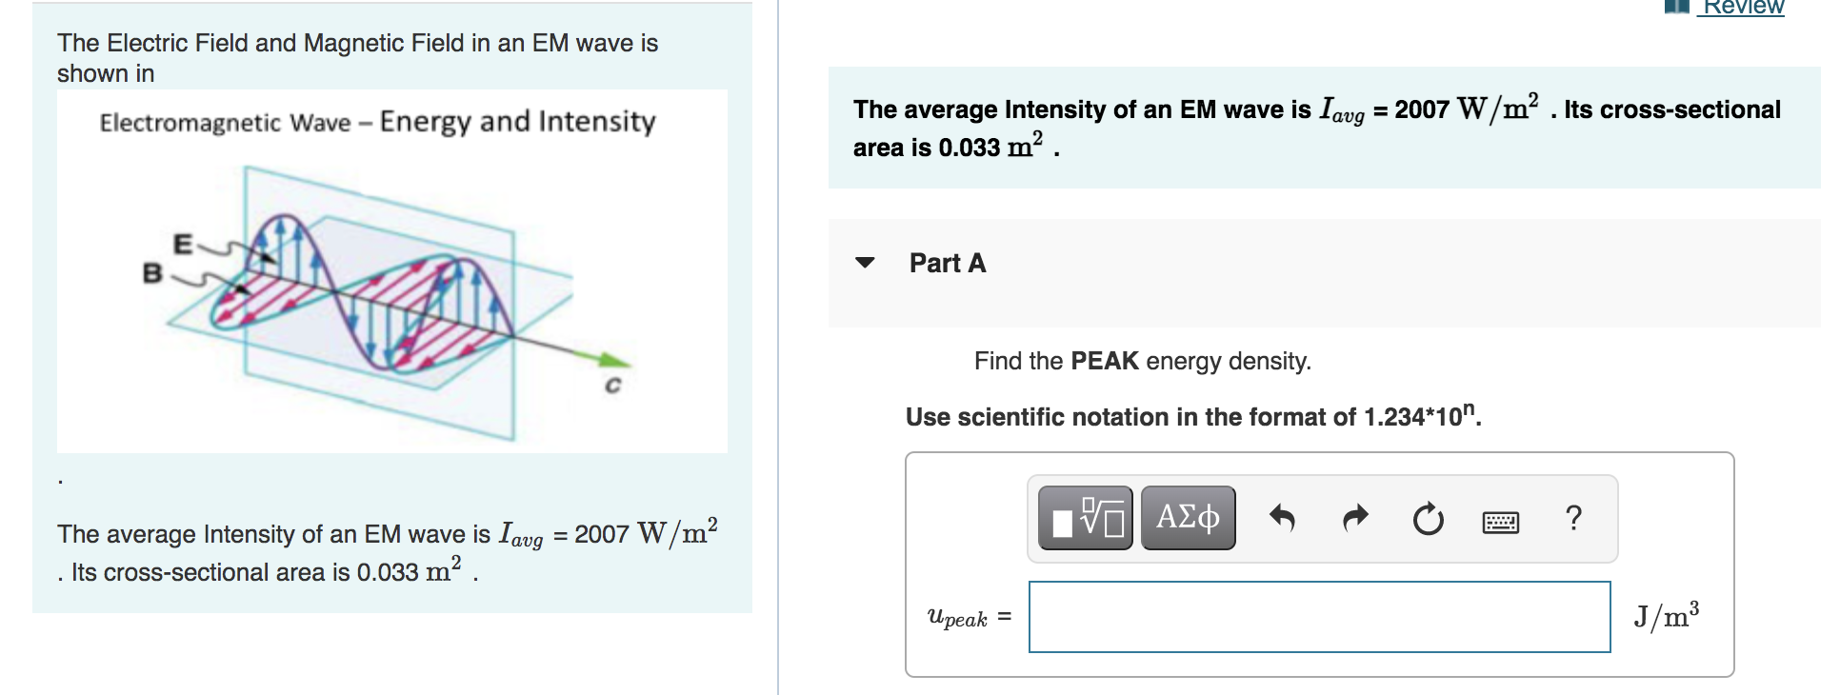Viewport: 1840px width, 695px height.
Task: Reset the answer with the refresh icon
Action: click(x=1425, y=517)
